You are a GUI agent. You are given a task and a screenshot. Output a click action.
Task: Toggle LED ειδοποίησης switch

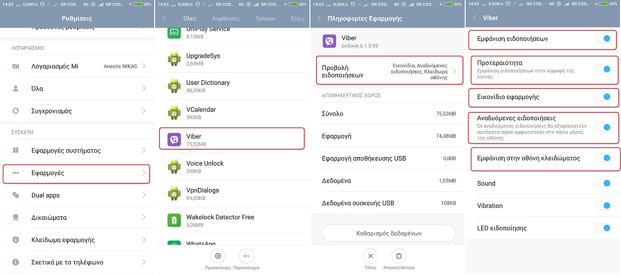[603, 228]
